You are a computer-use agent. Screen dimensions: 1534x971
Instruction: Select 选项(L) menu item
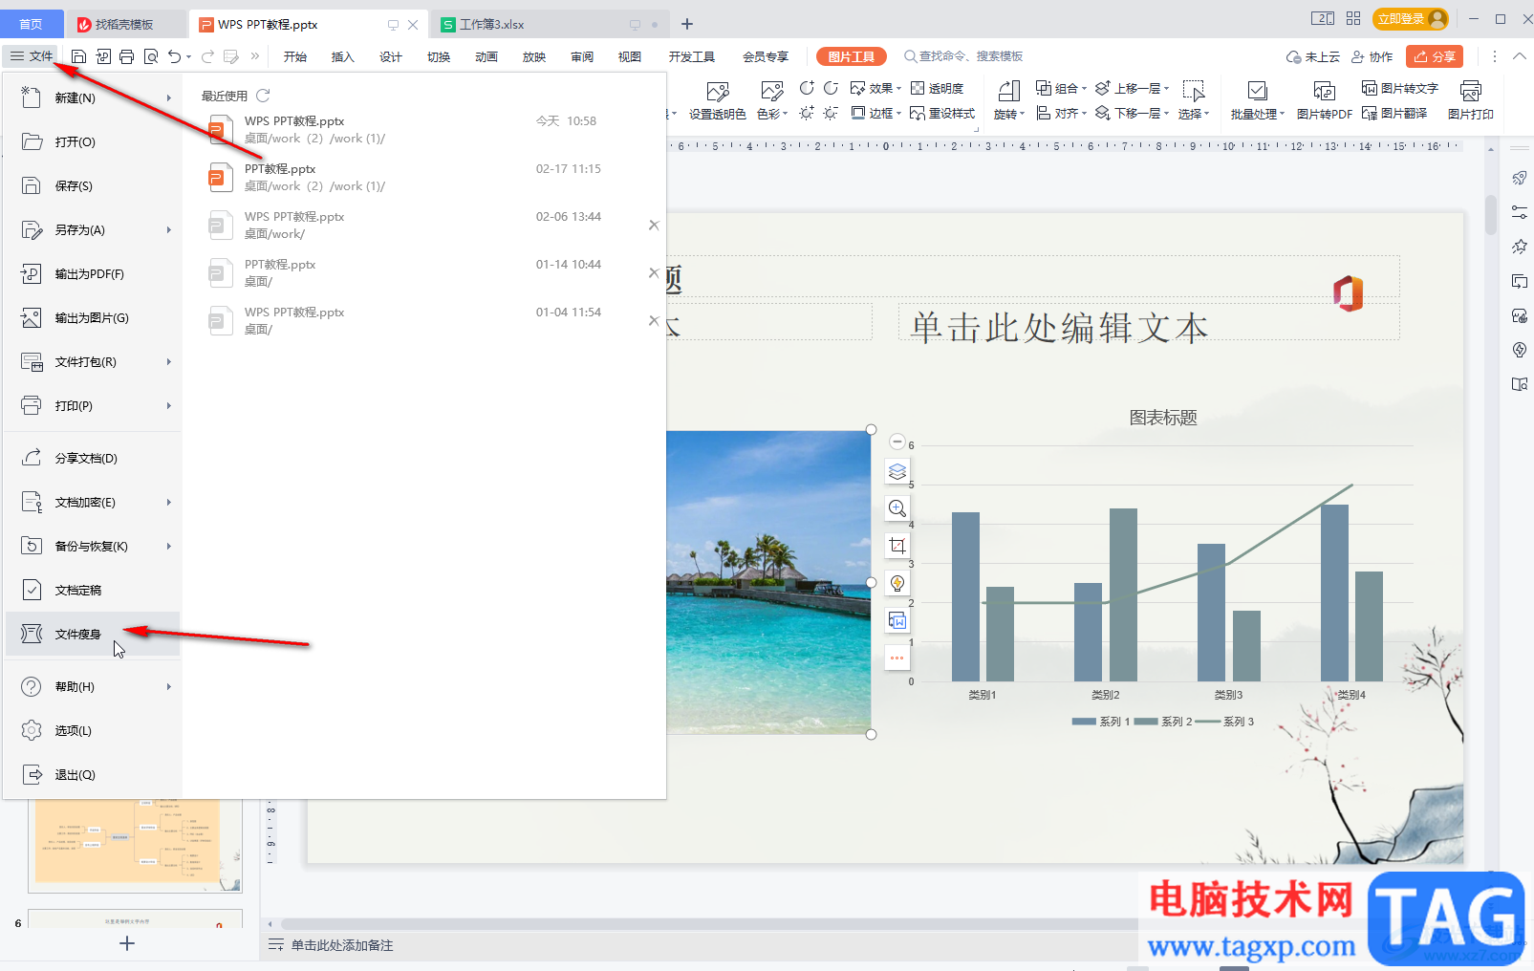click(x=93, y=730)
